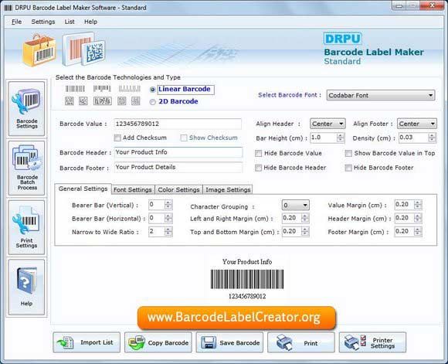Enable the Add Checksum checkbox
The height and width of the screenshot is (364, 448).
[x=117, y=138]
